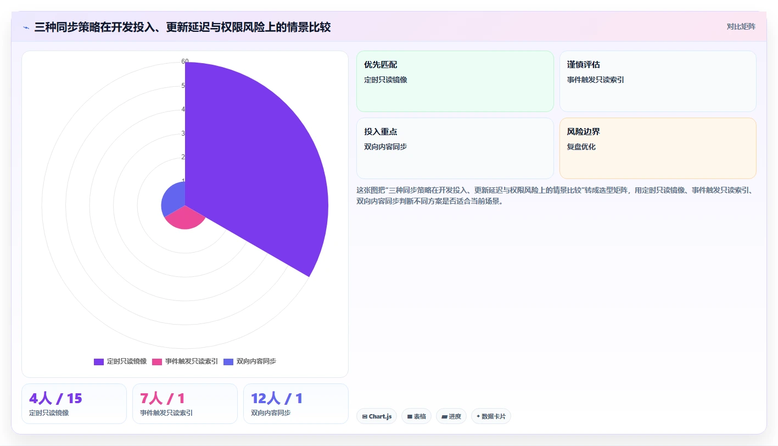Select the orange 风险边界 matrix card

click(658, 148)
